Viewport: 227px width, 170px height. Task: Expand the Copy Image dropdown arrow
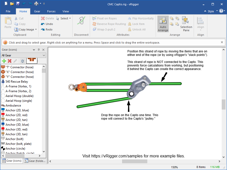point(36,29)
